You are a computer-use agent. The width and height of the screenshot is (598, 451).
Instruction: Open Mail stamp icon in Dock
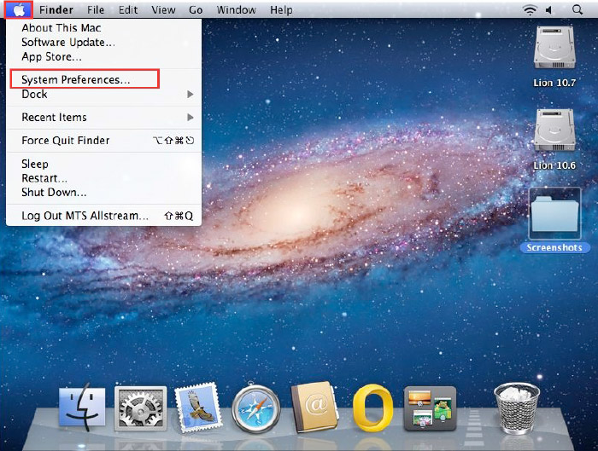click(x=198, y=408)
